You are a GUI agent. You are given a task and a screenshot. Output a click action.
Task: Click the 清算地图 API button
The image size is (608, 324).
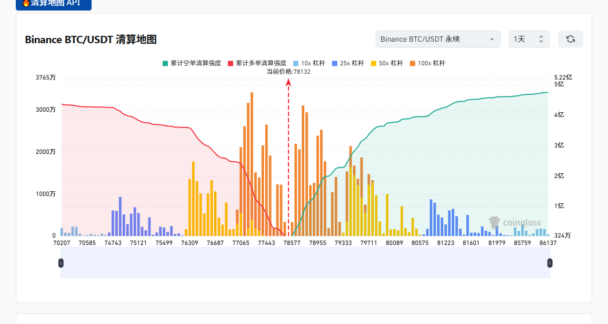[54, 4]
